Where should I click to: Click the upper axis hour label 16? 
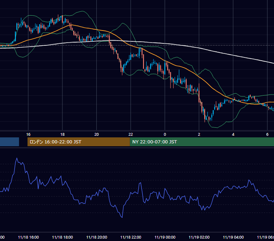pos(28,135)
